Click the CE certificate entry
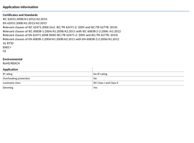 coord(4,51)
